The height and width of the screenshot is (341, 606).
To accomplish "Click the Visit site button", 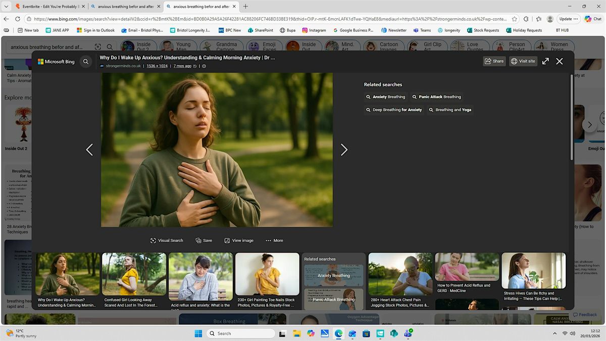I will click(523, 61).
